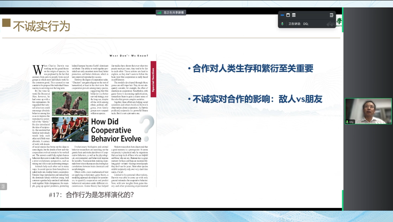Screen dimensions: 393x222
Task: Click the bullet '不诚实对合作的影响：敌人vs朋友'
Action: click(x=257, y=99)
